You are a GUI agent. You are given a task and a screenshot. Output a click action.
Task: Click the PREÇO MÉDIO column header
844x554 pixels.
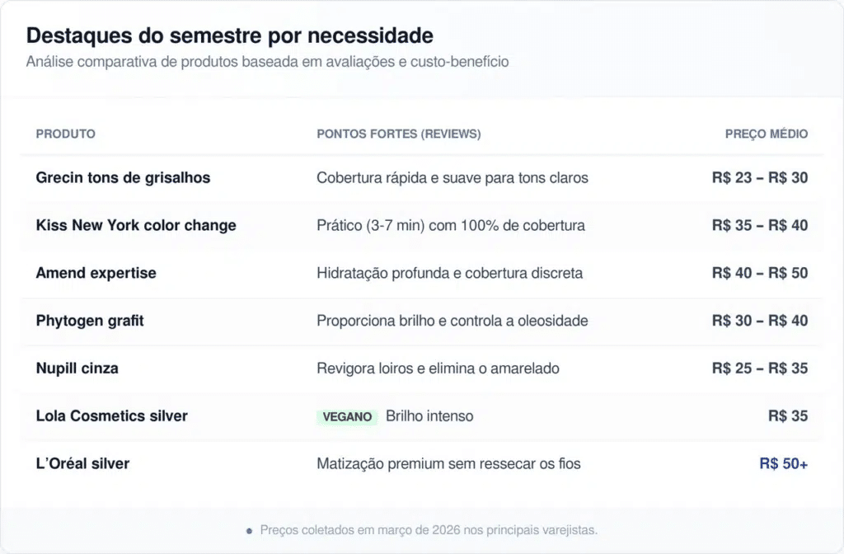click(767, 134)
